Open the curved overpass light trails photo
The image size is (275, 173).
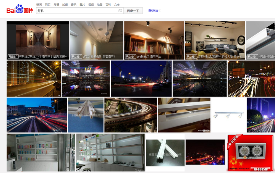[x=130, y=115]
